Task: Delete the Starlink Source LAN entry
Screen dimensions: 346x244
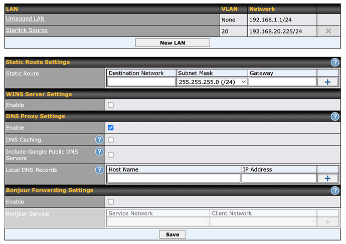Action: (x=328, y=30)
